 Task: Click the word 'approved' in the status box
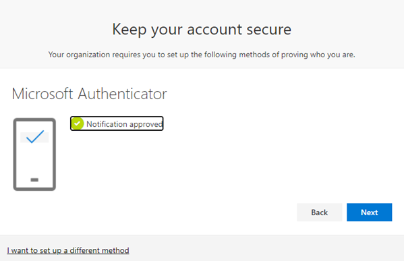tap(146, 125)
